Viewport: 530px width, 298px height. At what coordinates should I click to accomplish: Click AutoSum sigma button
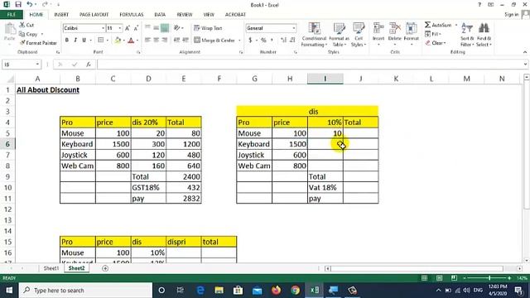438,25
